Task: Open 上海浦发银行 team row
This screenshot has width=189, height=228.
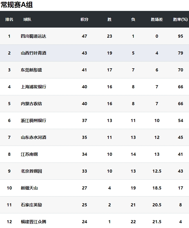Action: click(94, 87)
